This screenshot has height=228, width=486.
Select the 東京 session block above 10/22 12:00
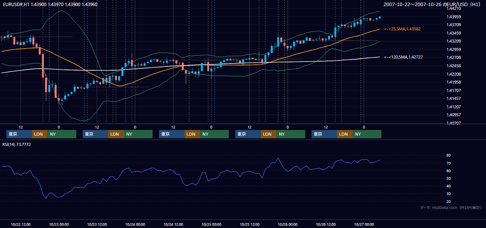coord(19,134)
